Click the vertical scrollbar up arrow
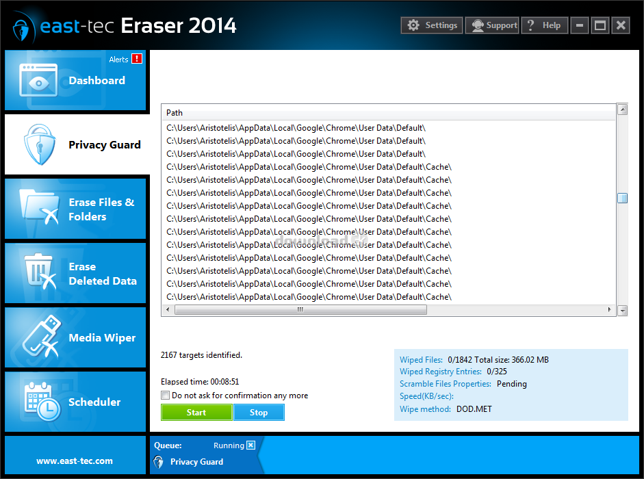The image size is (644, 479). click(623, 109)
